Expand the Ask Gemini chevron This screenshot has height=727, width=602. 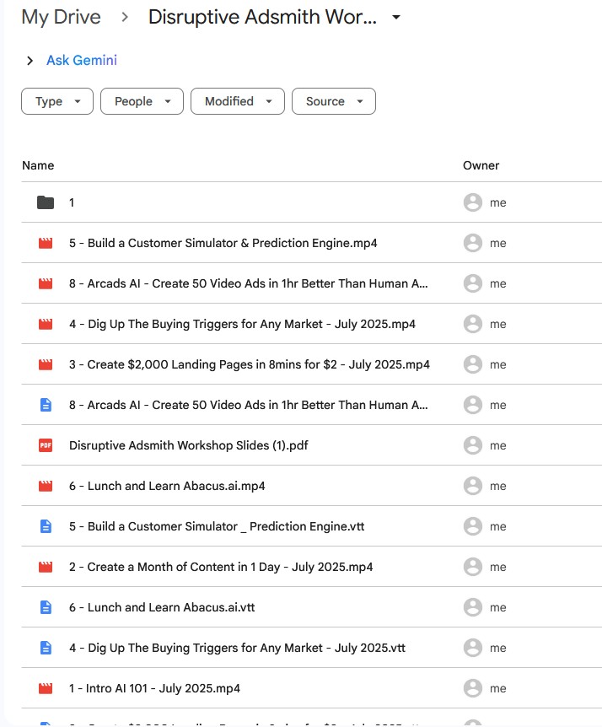[30, 61]
